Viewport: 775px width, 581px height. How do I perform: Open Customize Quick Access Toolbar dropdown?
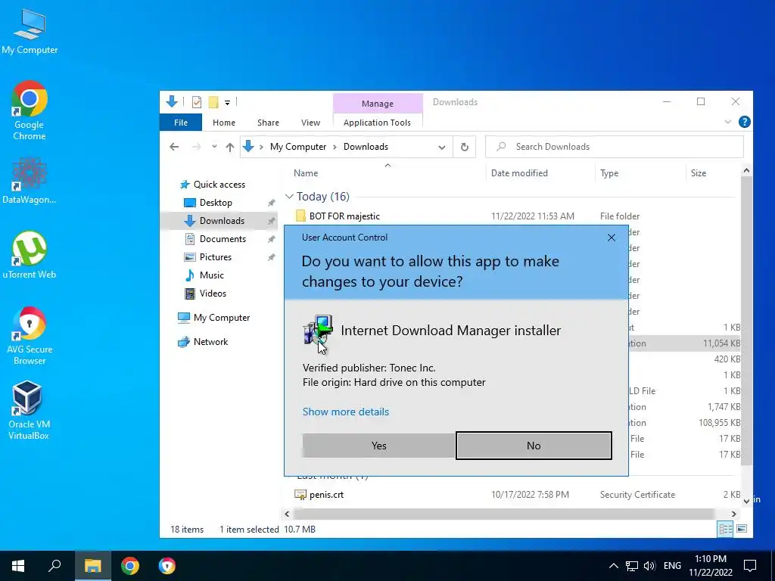227,103
